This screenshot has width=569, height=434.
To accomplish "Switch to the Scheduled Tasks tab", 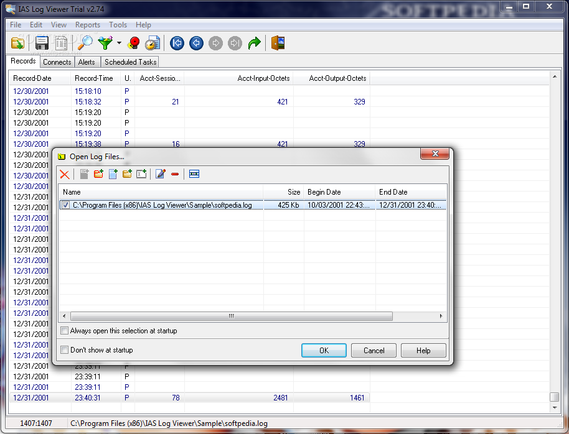I will tap(130, 62).
